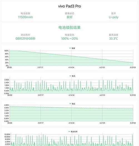Screen dimensions: 139x146
Task: Click 2:07:17 time under 电量 chart
Action: pos(40,67)
